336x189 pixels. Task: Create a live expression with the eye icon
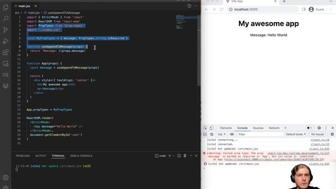(232, 134)
